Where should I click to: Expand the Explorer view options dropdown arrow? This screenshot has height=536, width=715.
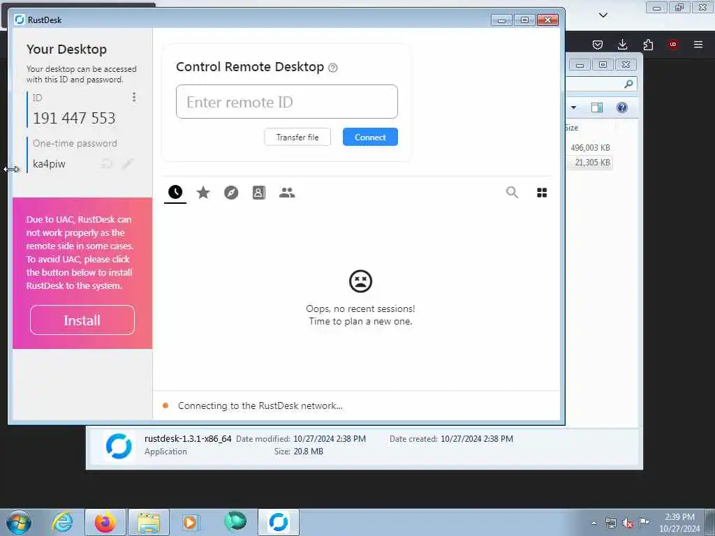(x=574, y=107)
